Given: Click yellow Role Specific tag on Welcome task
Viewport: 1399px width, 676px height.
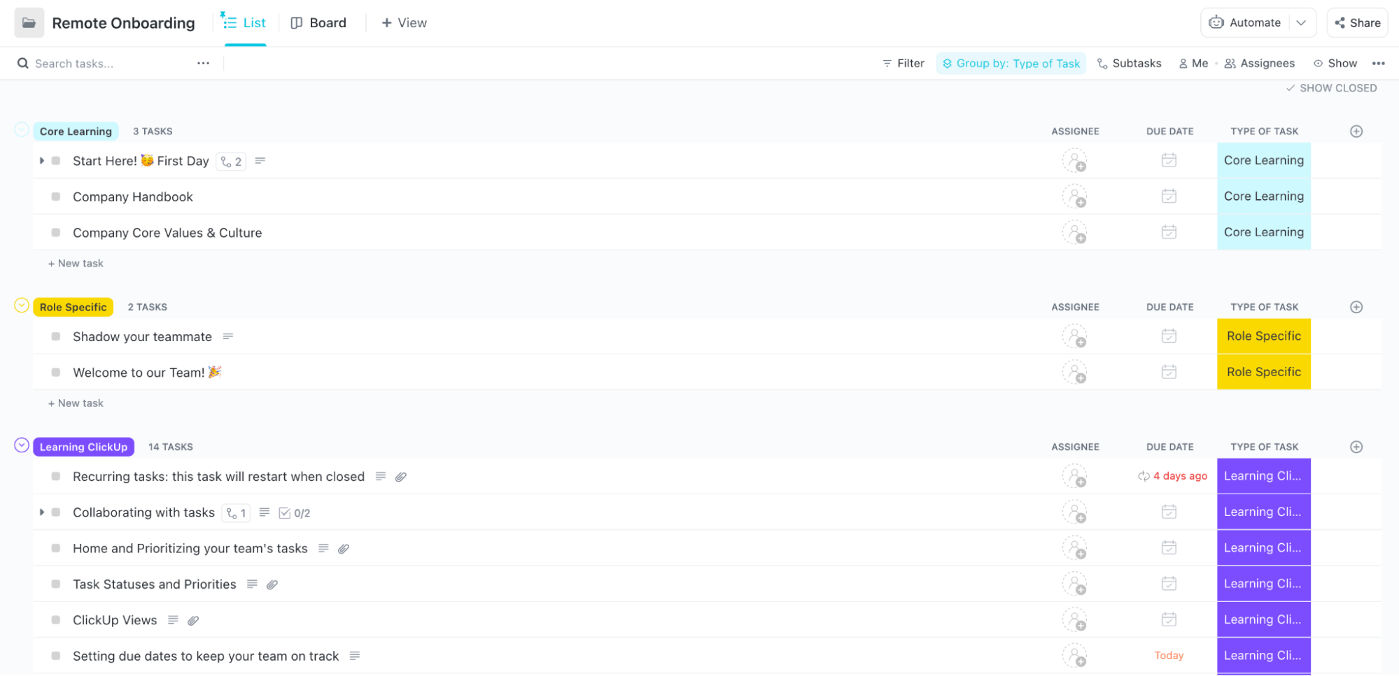Looking at the screenshot, I should coord(1263,372).
